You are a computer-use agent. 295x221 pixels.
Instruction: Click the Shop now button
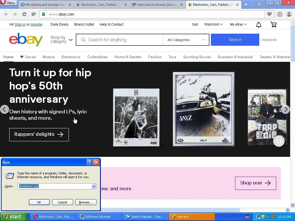[x=256, y=183]
